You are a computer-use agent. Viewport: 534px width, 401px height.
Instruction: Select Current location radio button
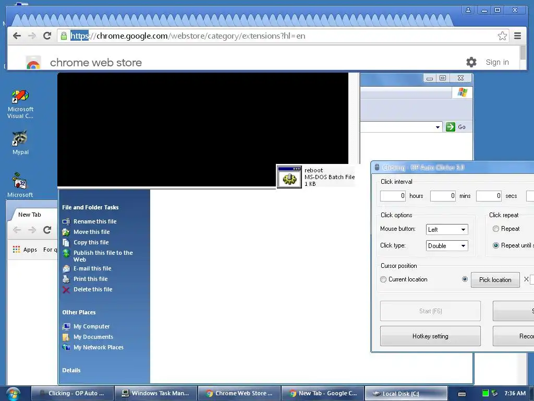tap(383, 279)
